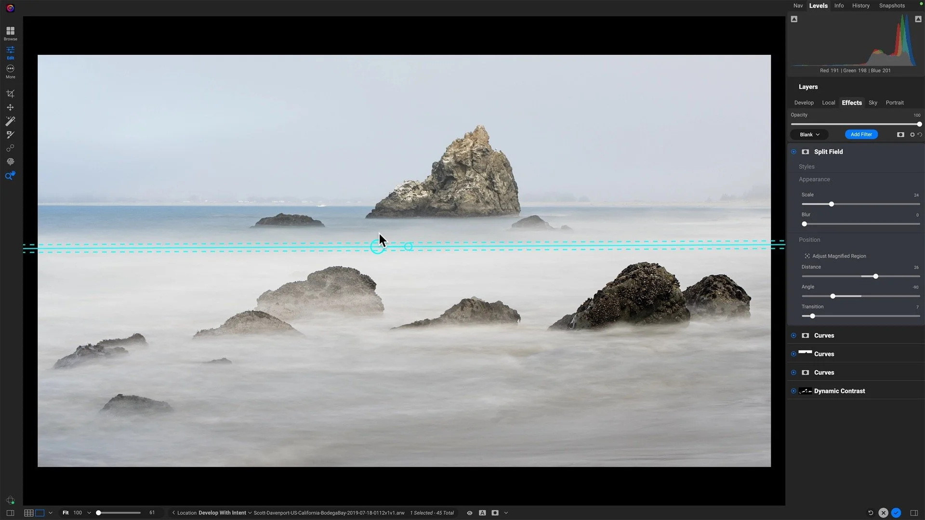Disable the Dynamic Contrast filter
The width and height of the screenshot is (925, 520).
tap(793, 391)
